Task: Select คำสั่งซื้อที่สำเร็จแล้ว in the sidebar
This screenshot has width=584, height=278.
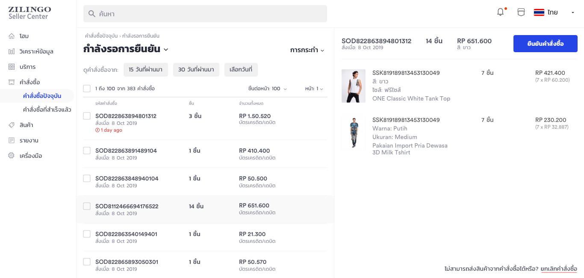Action: pos(47,110)
